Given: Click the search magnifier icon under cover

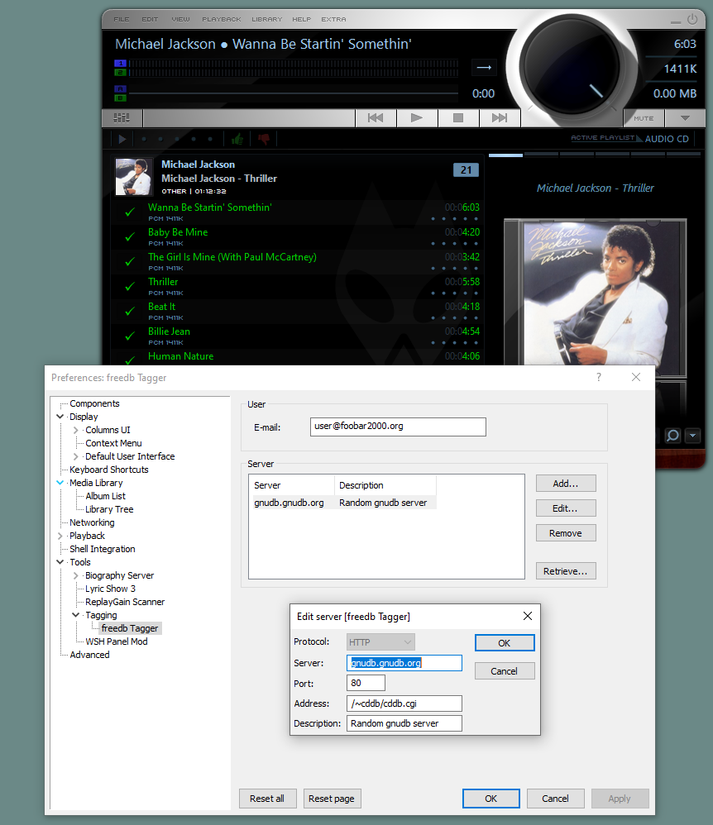Looking at the screenshot, I should click(673, 436).
